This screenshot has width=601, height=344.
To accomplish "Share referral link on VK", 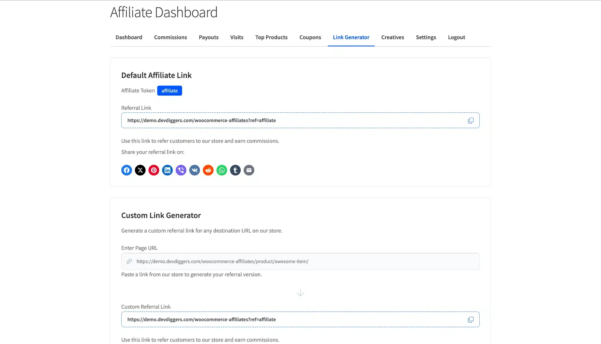I will [x=194, y=170].
